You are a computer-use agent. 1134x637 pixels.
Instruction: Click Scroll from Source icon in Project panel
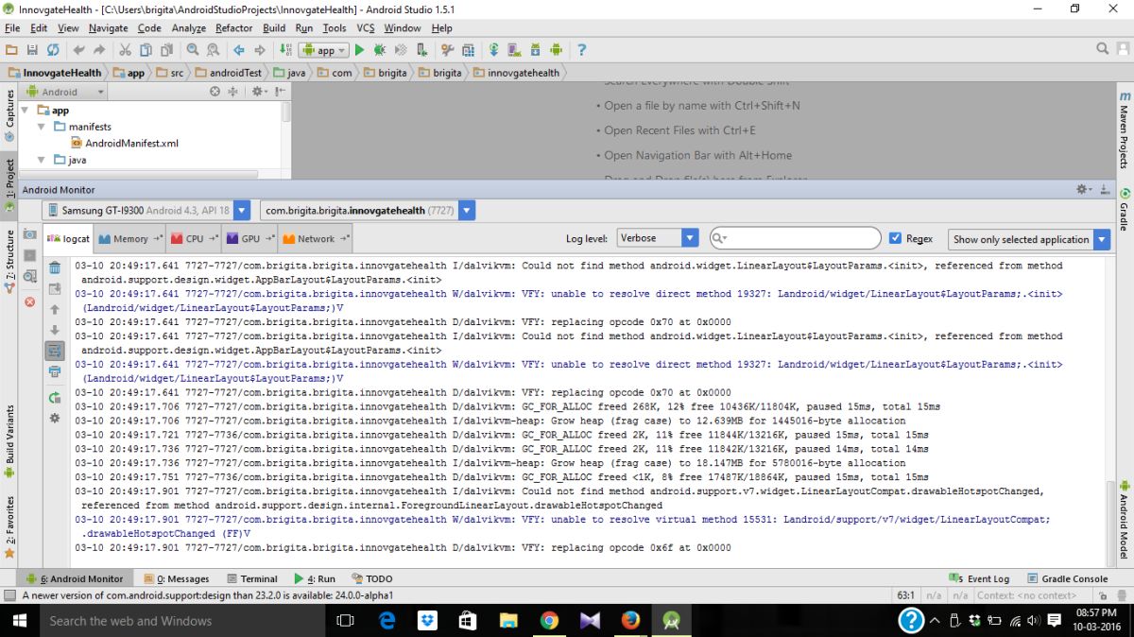tap(215, 92)
